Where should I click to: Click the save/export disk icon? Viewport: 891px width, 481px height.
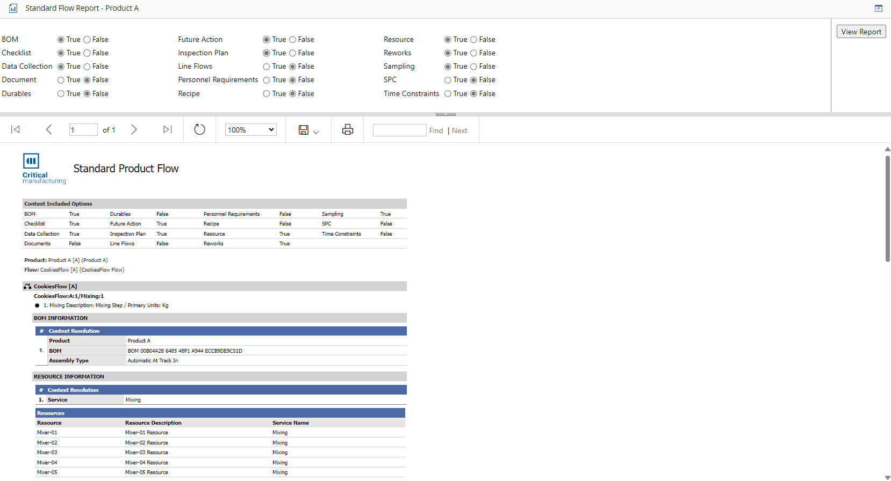[x=304, y=130]
